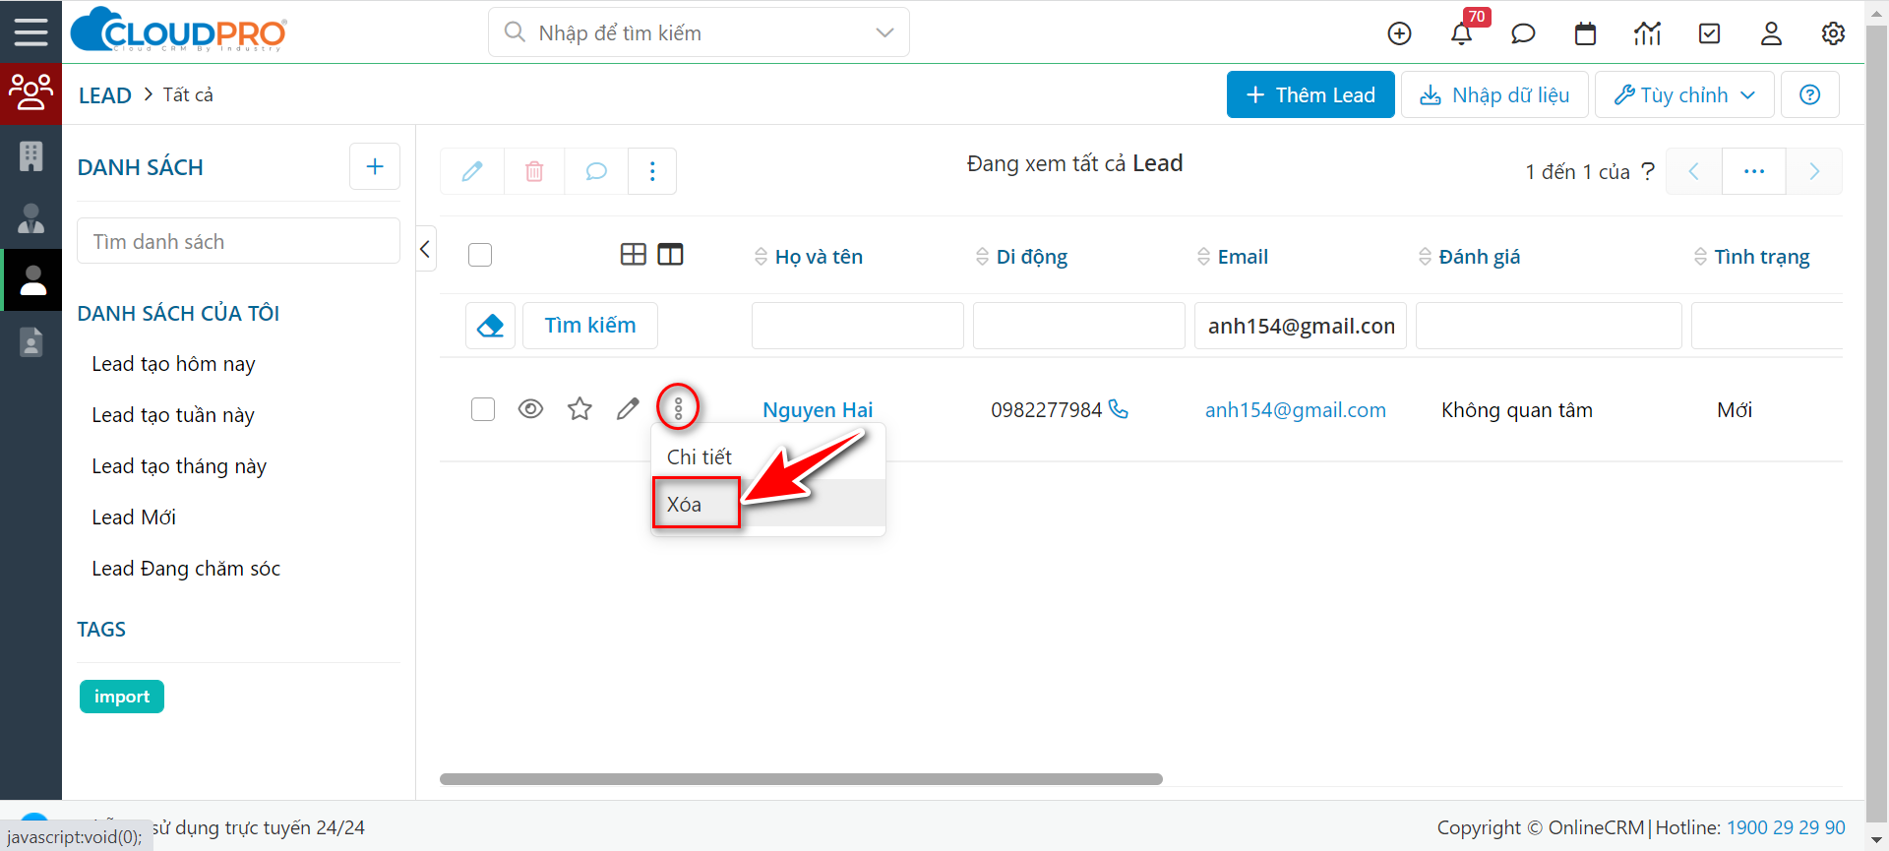Select the building organizations sidebar icon
The image size is (1889, 851).
tap(30, 156)
